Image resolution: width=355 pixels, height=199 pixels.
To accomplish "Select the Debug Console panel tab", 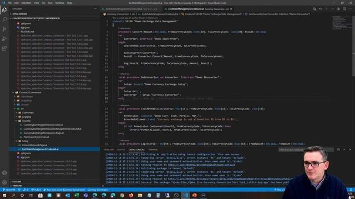I will click(x=136, y=150).
